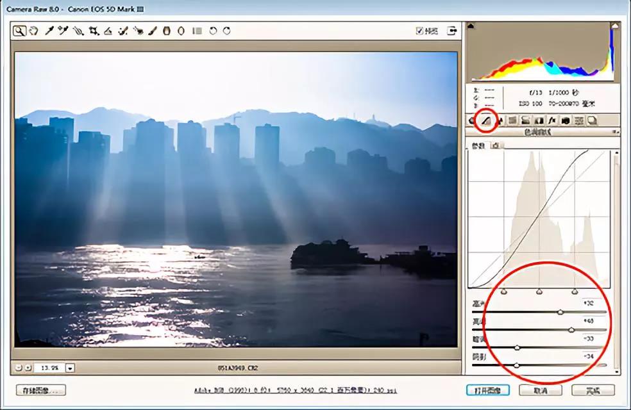The width and height of the screenshot is (631, 410).
Task: Click the Shadows (阴影) slider handle
Action: [517, 365]
